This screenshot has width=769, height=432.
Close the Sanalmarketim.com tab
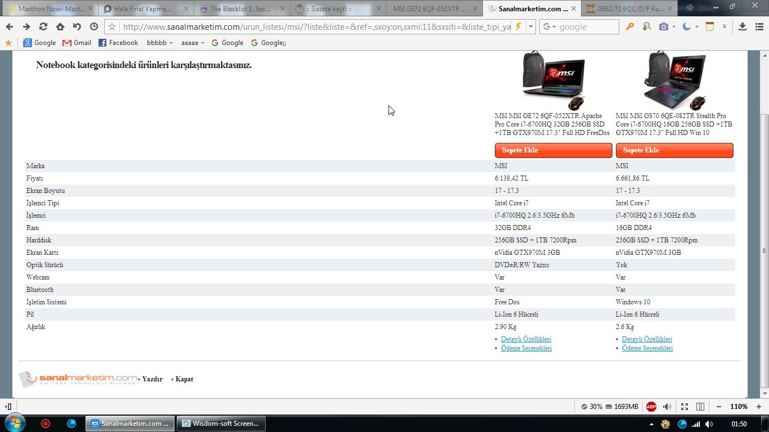[573, 8]
